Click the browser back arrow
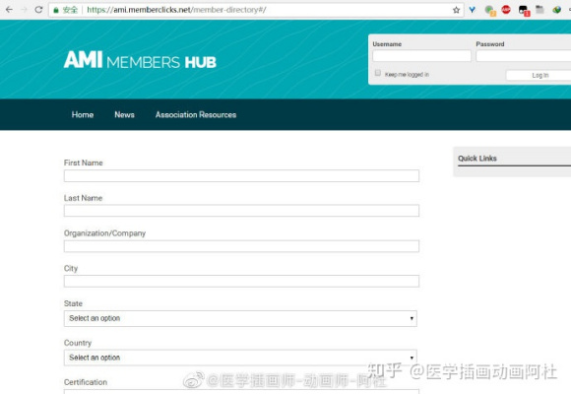This screenshot has width=571, height=394. pos(9,10)
